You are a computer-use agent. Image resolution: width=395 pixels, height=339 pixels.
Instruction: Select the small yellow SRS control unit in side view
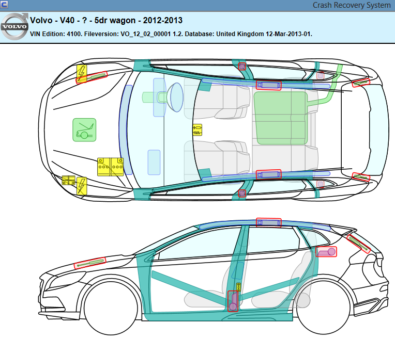click(x=238, y=287)
